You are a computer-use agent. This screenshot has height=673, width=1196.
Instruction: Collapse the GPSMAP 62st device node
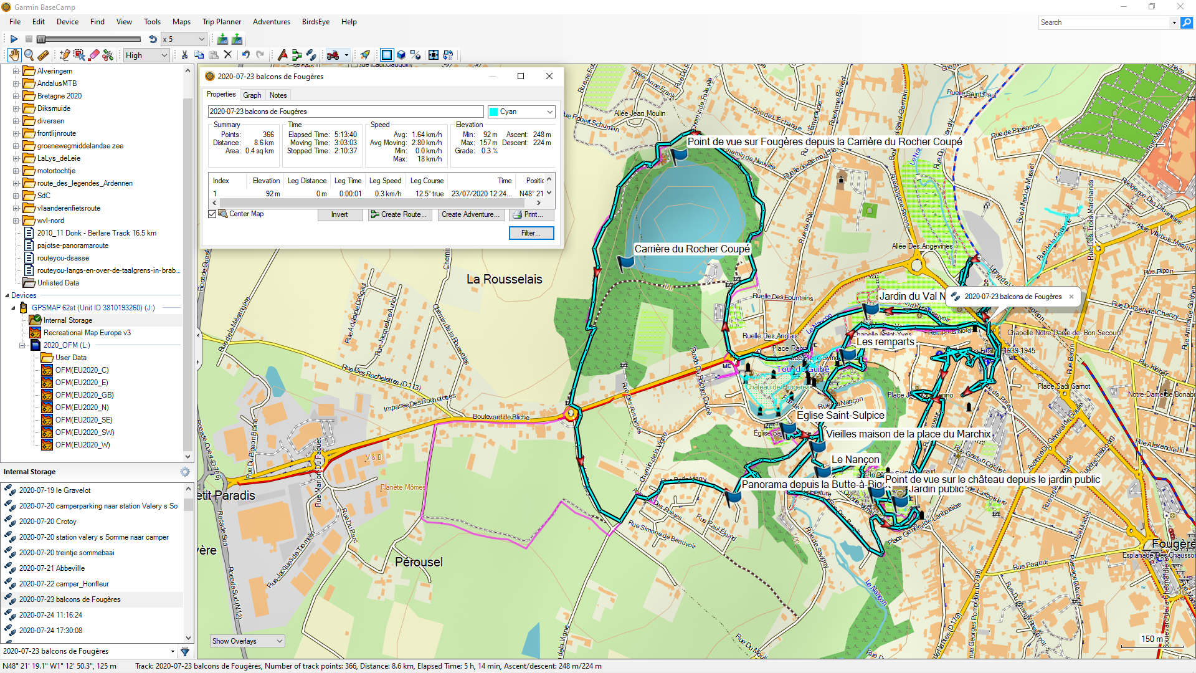(13, 308)
